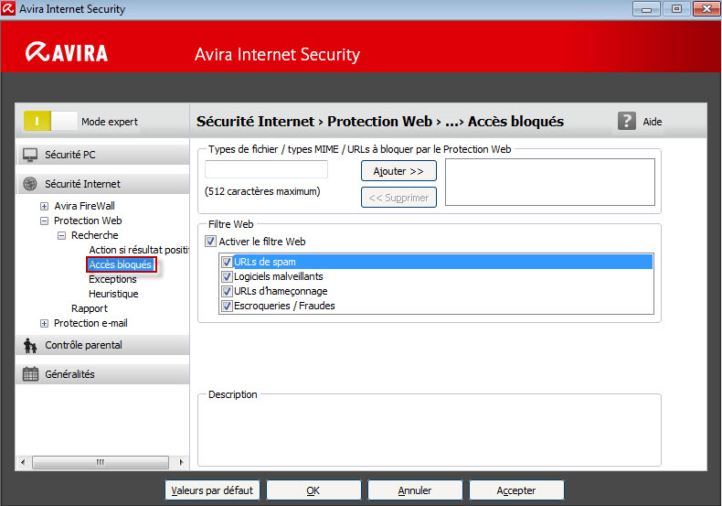
Task: Select the URLs d'hameçonnage list row
Action: [x=437, y=291]
